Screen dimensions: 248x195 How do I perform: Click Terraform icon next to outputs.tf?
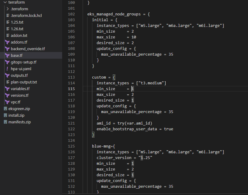click(7, 76)
